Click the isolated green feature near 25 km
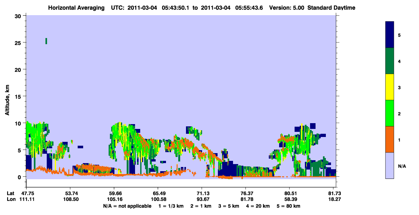 point(46,41)
